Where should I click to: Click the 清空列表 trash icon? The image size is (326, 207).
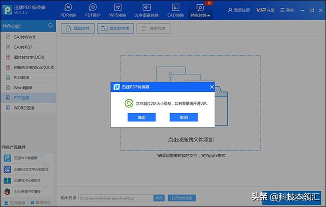(144, 28)
